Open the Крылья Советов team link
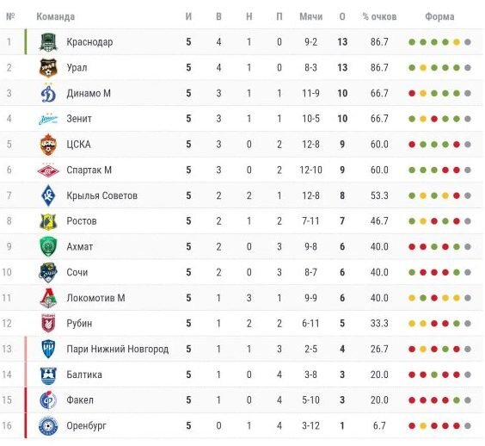This screenshot has width=485, height=446. [102, 195]
